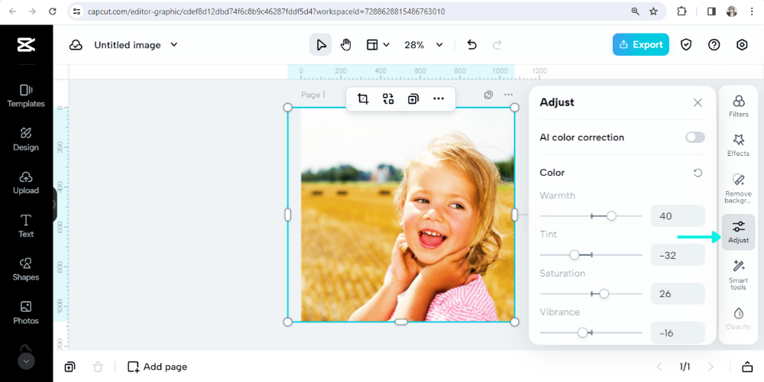This screenshot has height=382, width=764.
Task: Open the Untitled image name dropdown
Action: pos(136,45)
